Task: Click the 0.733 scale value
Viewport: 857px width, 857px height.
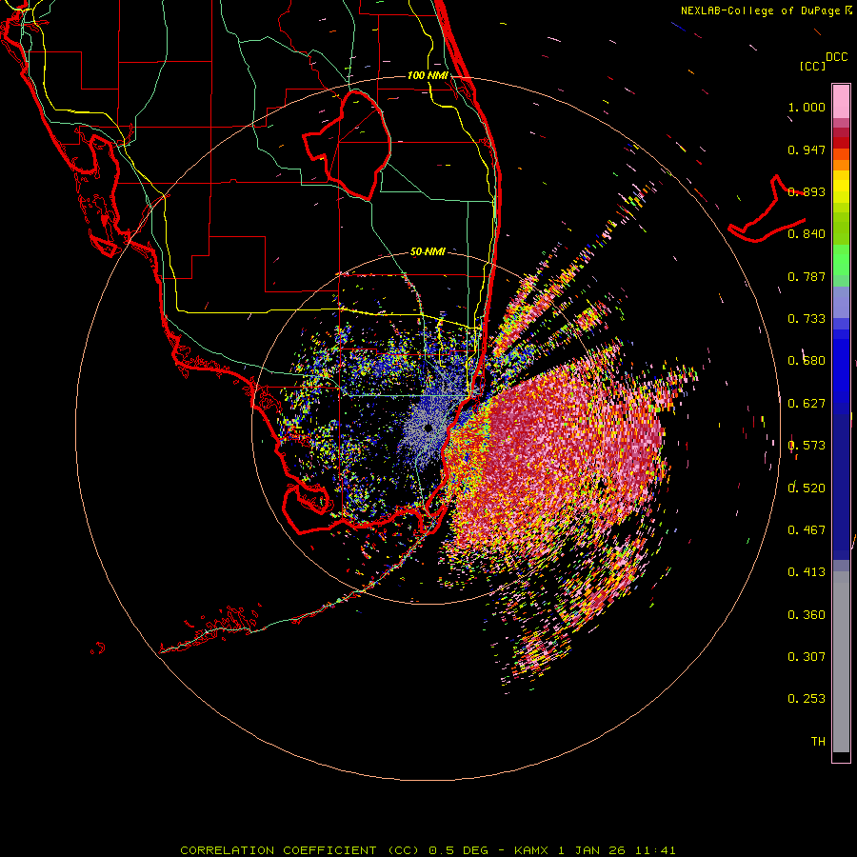Action: pos(807,319)
